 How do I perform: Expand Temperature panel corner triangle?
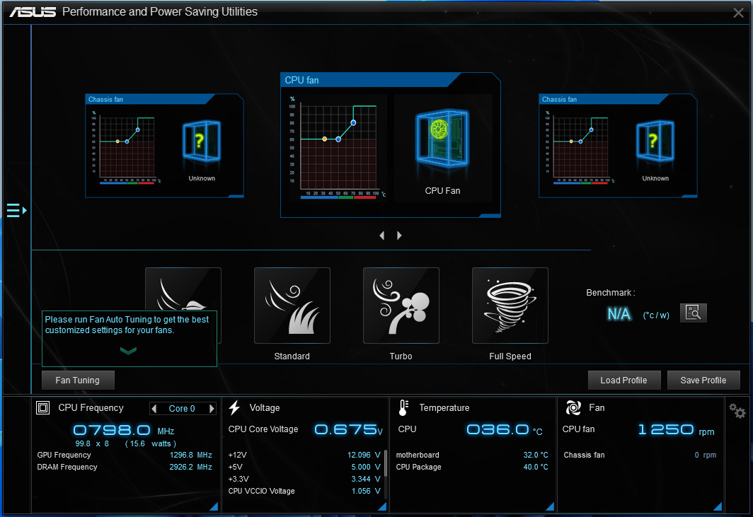pyautogui.click(x=550, y=506)
